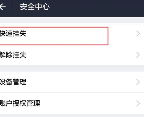Tap the blank middle of the 设备管理 row
Screen dimensions: 144x117
click(81, 82)
